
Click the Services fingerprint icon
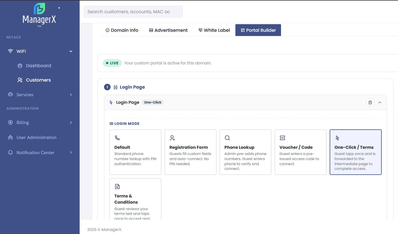(x=10, y=95)
